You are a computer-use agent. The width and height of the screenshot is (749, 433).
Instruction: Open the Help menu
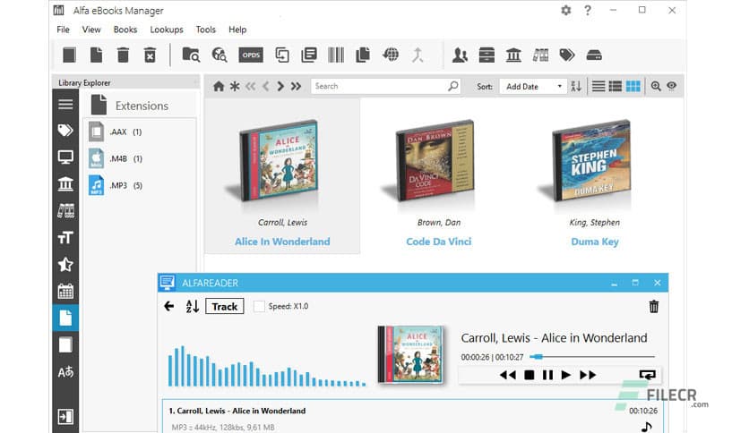tap(237, 30)
